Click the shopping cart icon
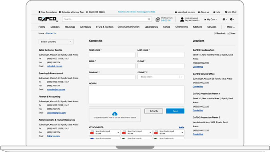 point(205,20)
